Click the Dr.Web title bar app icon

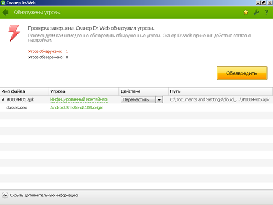[x=3, y=3]
